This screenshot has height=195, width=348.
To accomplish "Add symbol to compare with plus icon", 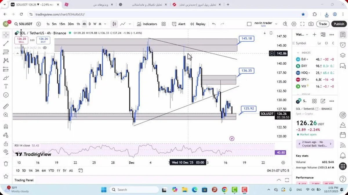I will click(39, 24).
